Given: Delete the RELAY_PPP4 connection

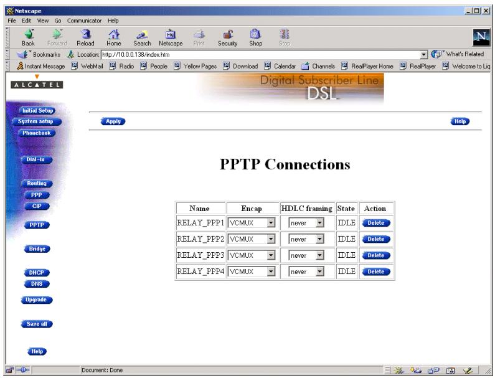Looking at the screenshot, I should tap(376, 272).
